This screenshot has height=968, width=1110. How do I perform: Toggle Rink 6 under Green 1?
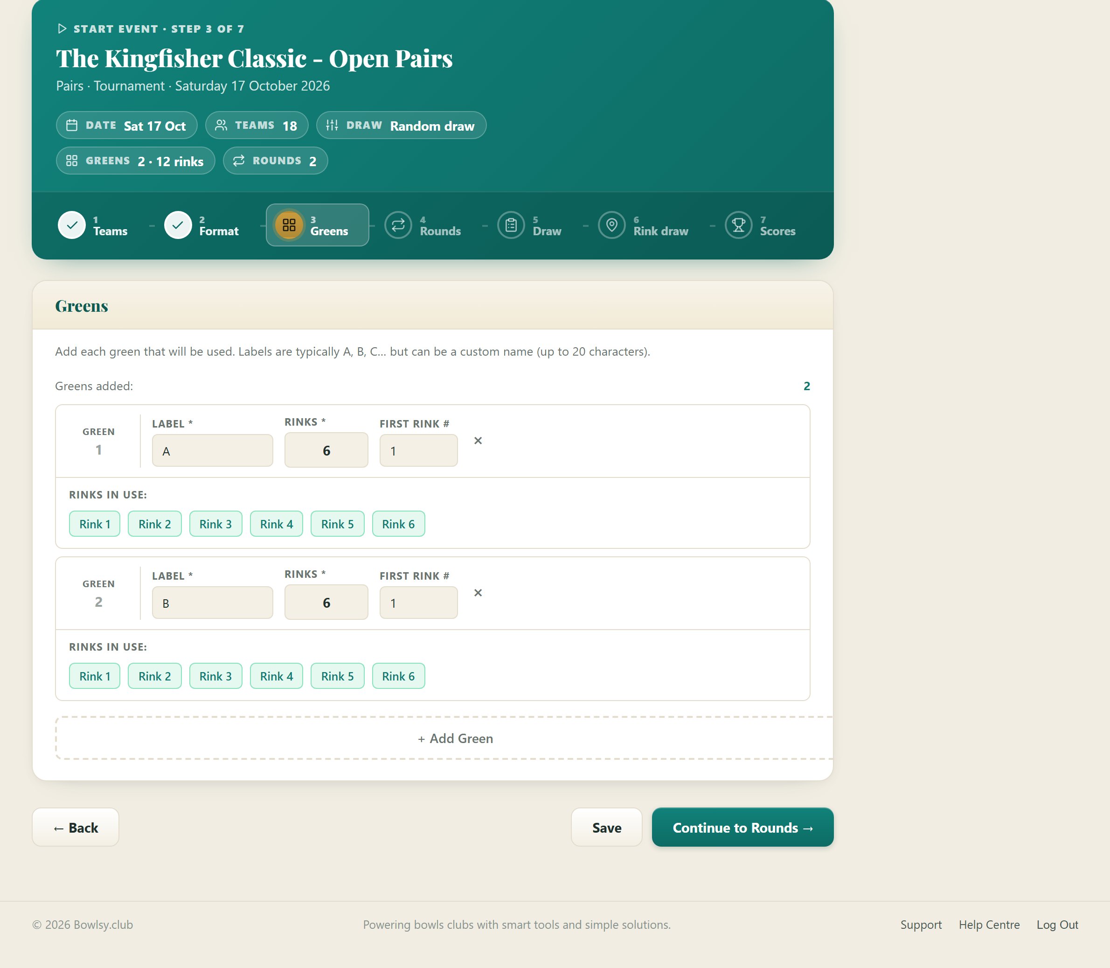pyautogui.click(x=398, y=524)
